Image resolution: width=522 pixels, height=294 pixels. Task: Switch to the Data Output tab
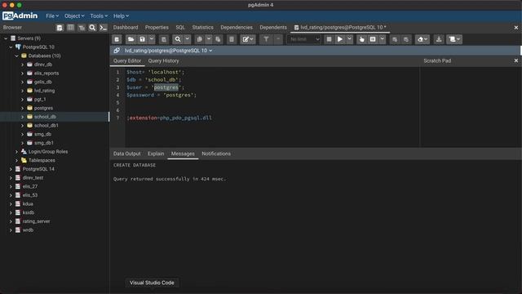coord(127,154)
